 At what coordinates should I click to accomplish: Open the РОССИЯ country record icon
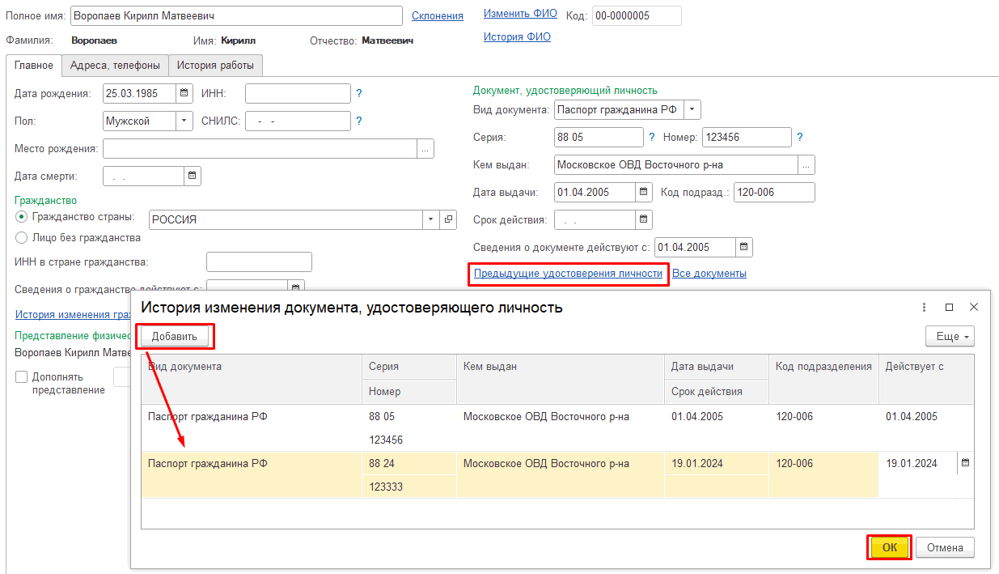[448, 219]
